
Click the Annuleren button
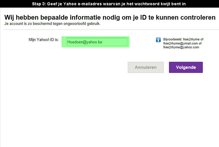pyautogui.click(x=145, y=67)
